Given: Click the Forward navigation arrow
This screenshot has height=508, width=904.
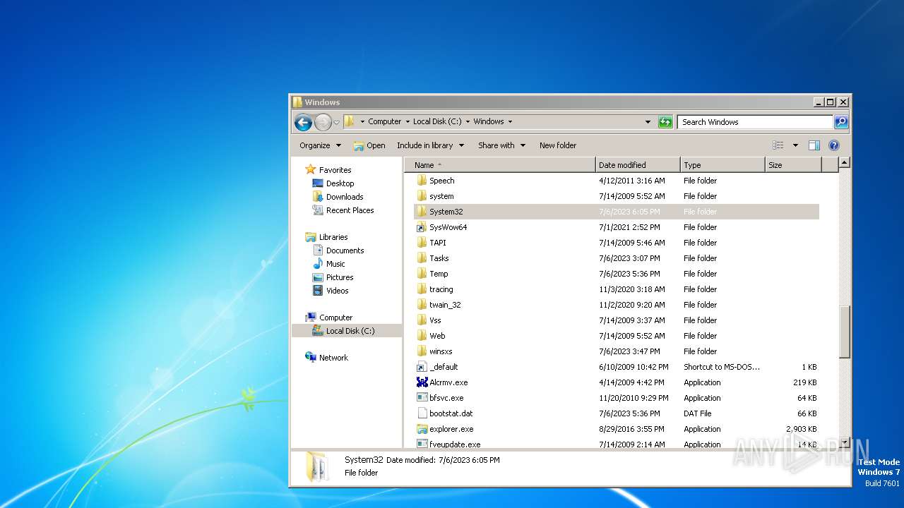Looking at the screenshot, I should [323, 122].
